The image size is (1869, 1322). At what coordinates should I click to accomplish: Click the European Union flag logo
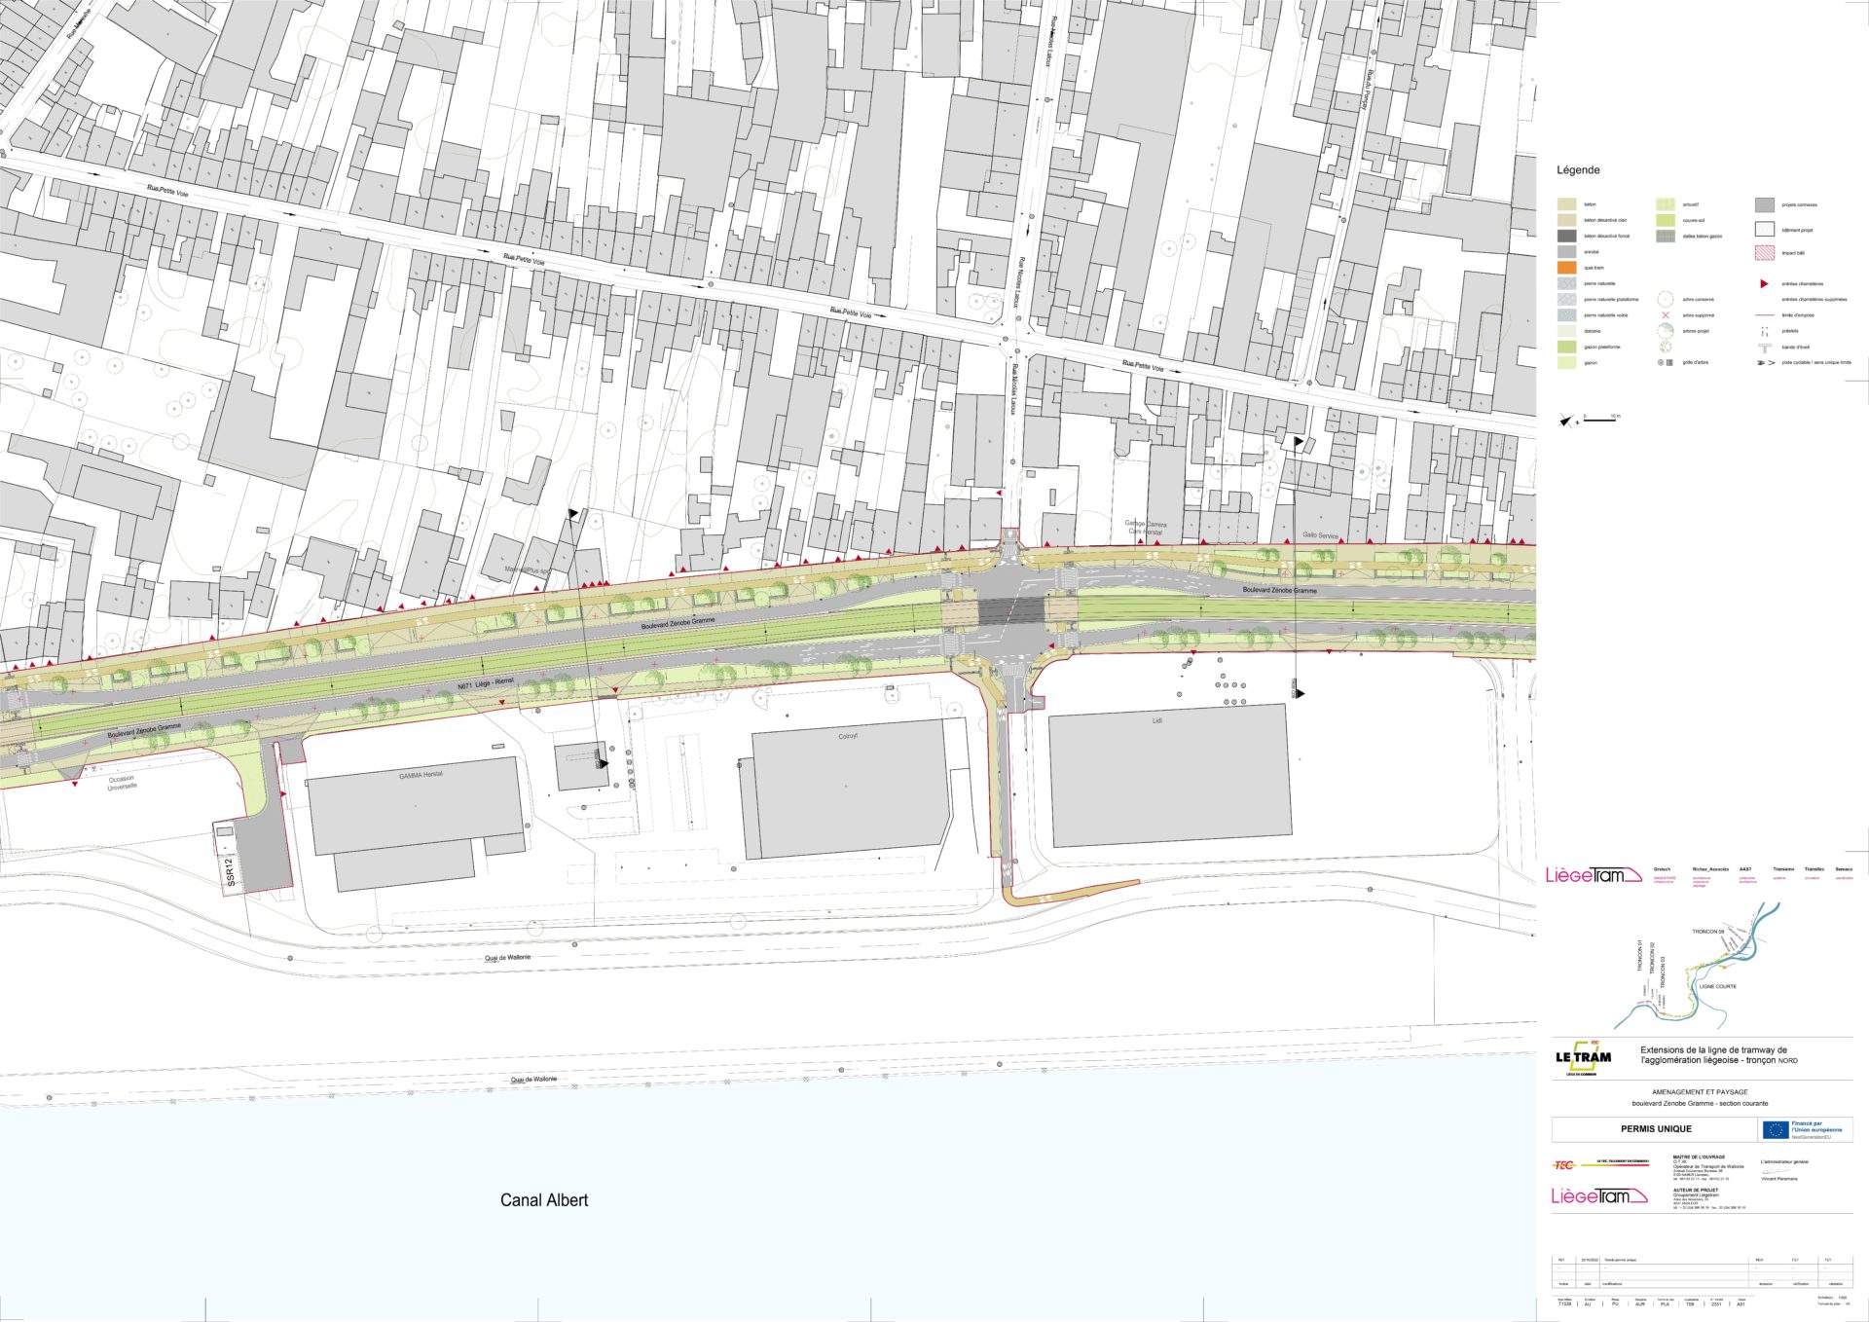(x=1775, y=1129)
